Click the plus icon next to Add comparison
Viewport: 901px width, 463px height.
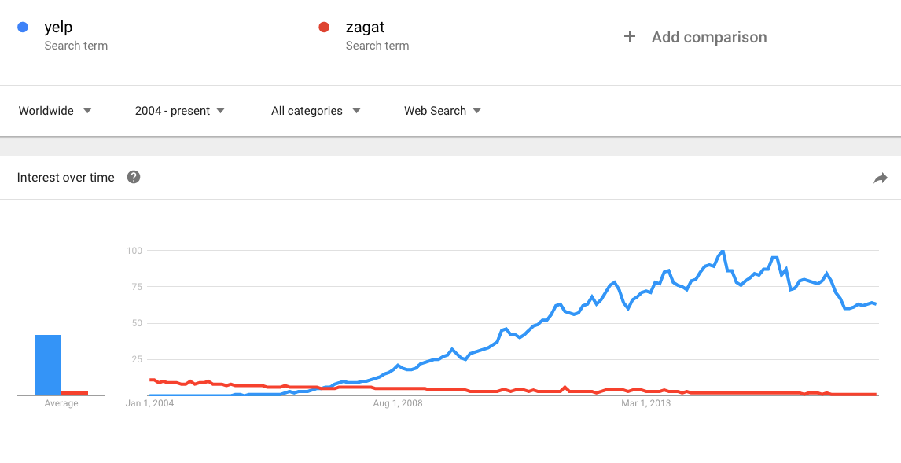coord(629,36)
